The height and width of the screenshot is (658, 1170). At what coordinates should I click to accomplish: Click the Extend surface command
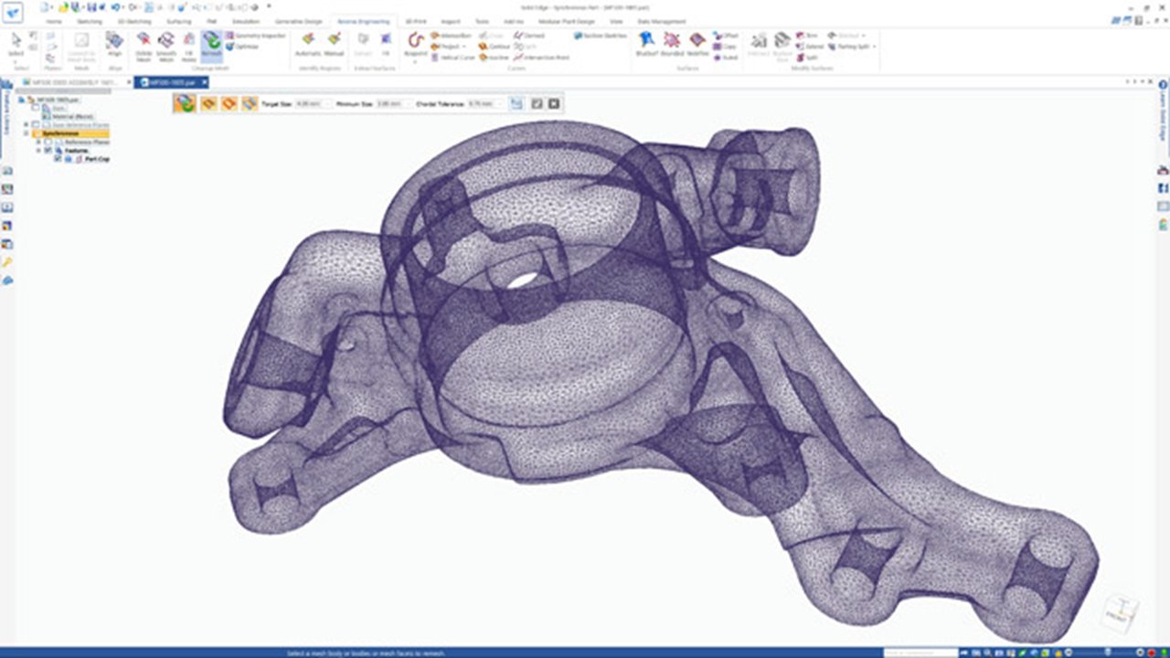810,46
